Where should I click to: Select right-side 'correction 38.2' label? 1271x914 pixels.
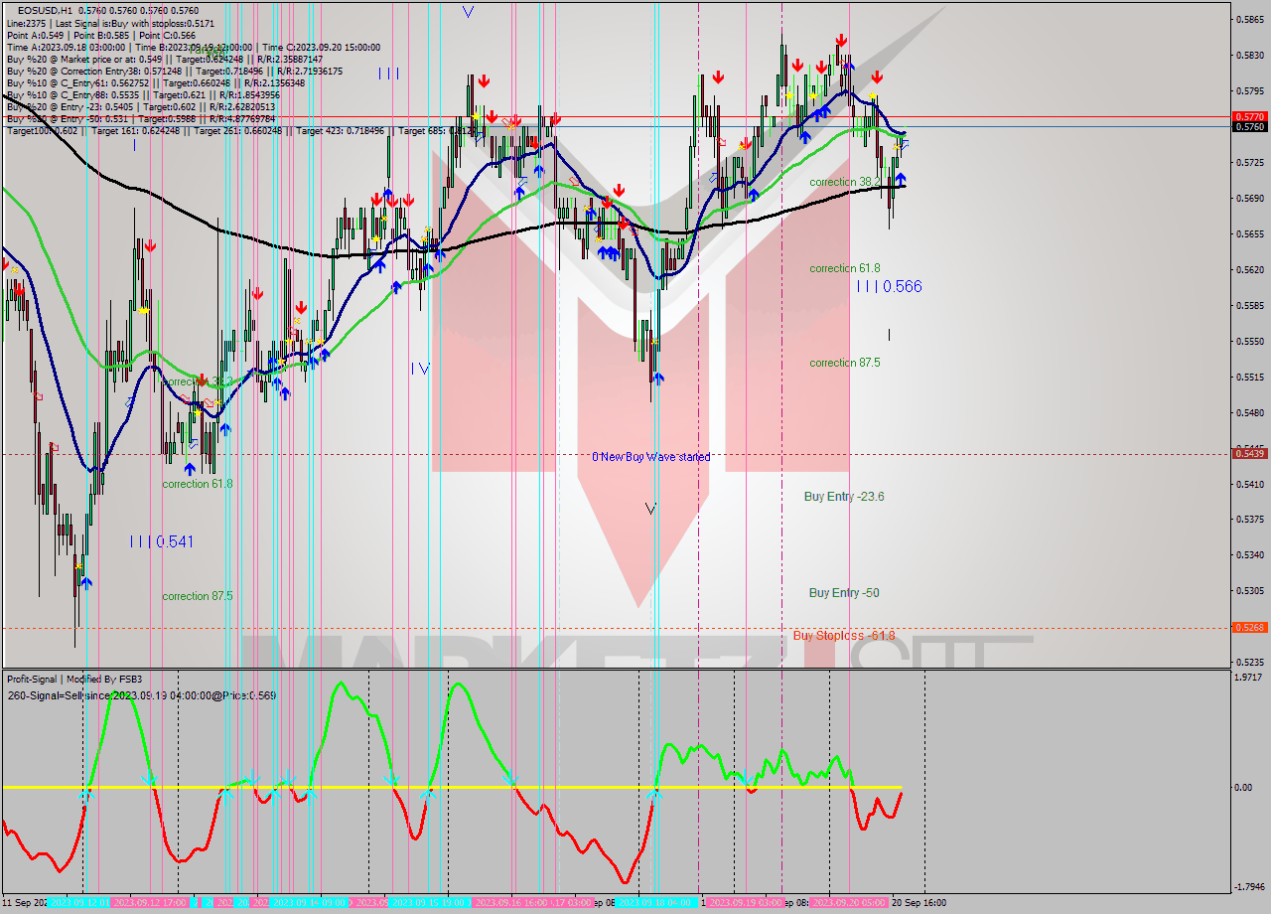point(845,183)
